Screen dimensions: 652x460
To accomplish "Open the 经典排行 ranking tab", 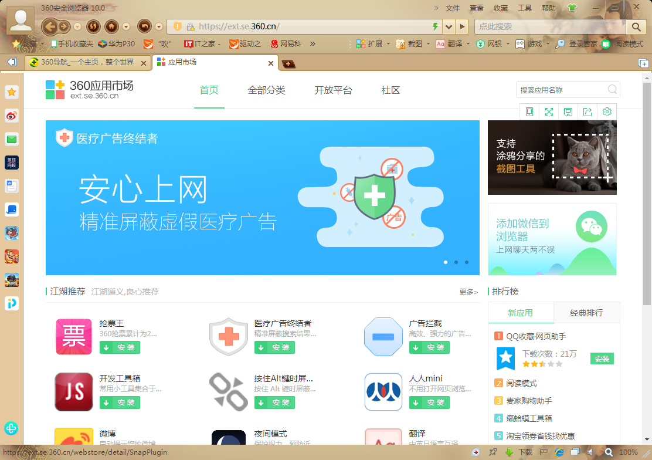I will tap(587, 312).
